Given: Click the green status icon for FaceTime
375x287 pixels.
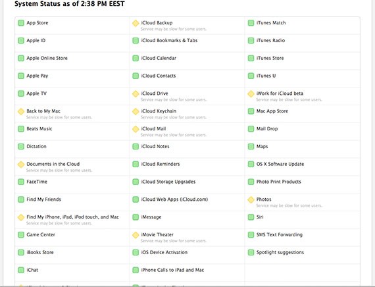Looking at the screenshot, I should pos(21,182).
